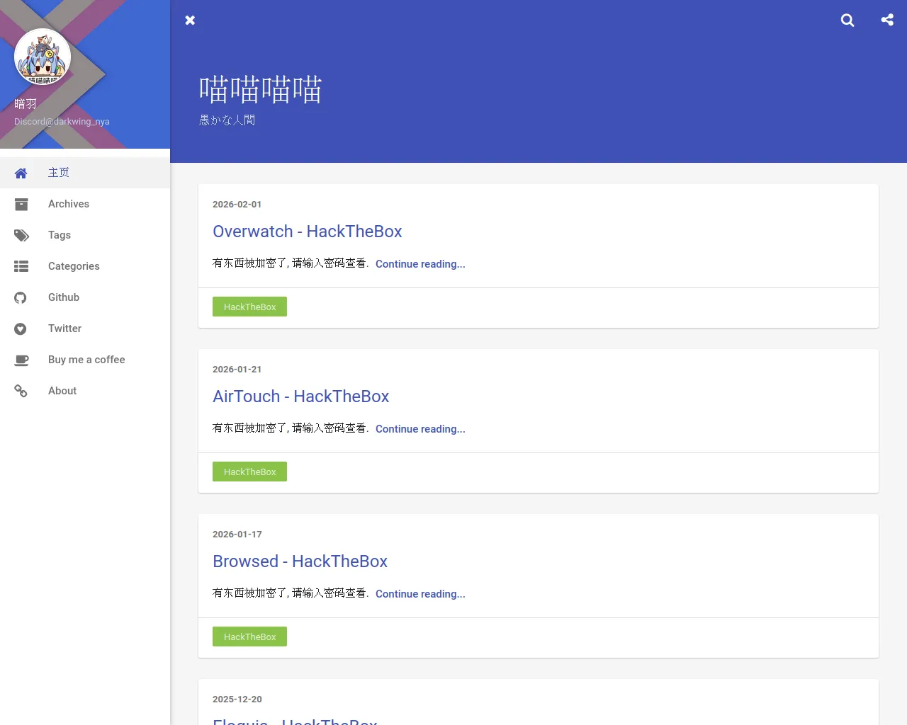Click the heart icon beside Twitter

click(21, 329)
